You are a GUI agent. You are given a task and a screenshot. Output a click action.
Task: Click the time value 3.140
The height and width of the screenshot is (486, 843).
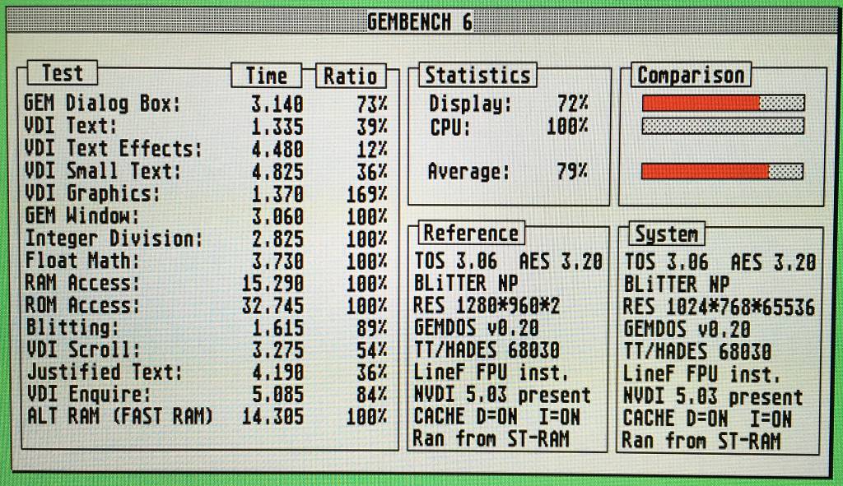[x=277, y=104]
